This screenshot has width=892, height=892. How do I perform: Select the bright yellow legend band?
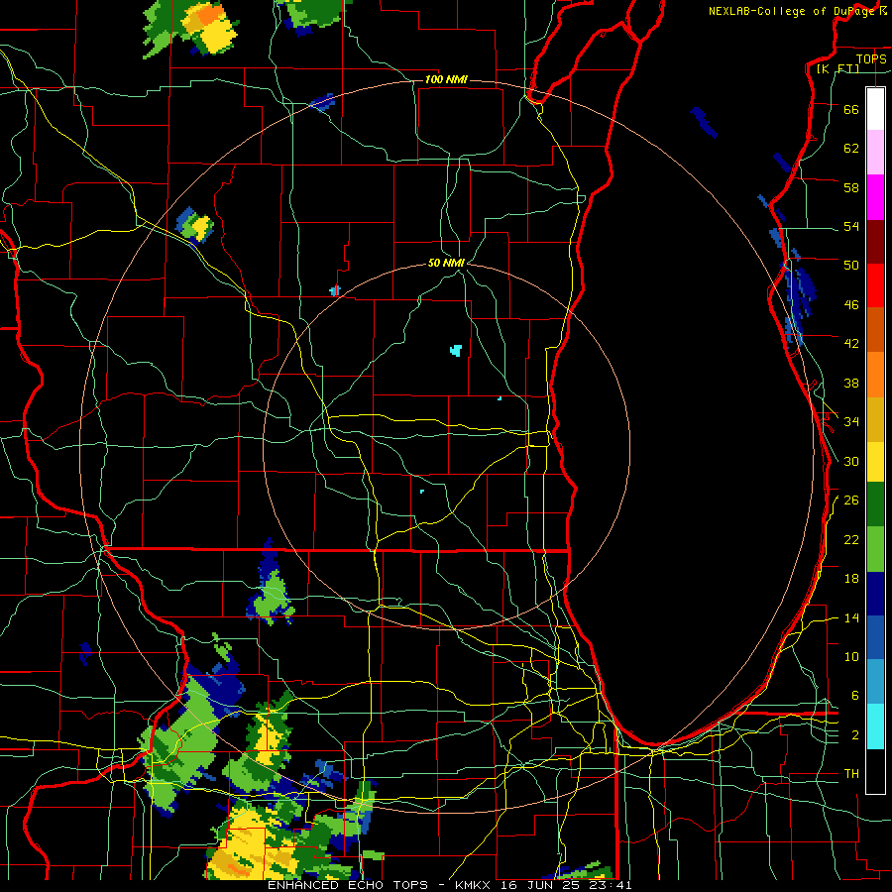click(x=875, y=462)
